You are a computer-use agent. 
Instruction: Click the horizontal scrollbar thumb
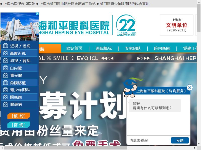pos(66,148)
